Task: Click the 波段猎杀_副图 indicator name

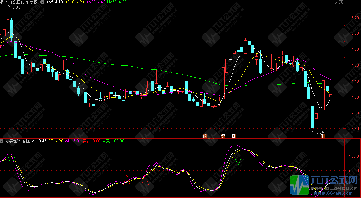Action: tap(17, 141)
